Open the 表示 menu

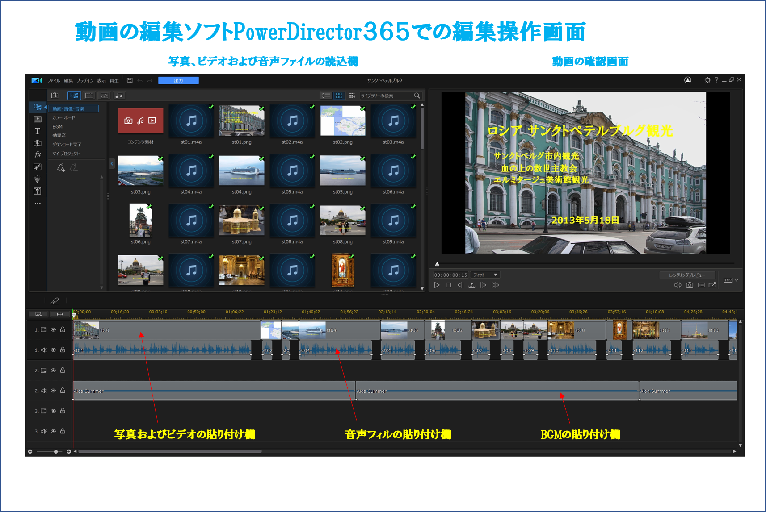point(101,81)
